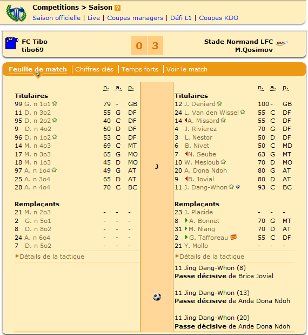Click the red substitution arrow by A. Missard
The image size is (308, 335).
pos(186,120)
